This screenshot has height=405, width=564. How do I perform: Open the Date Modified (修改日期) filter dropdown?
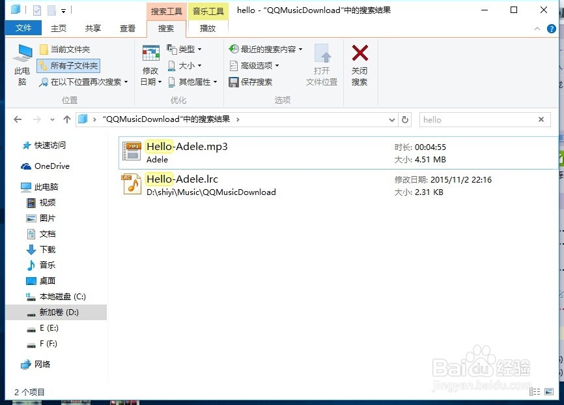pyautogui.click(x=151, y=65)
